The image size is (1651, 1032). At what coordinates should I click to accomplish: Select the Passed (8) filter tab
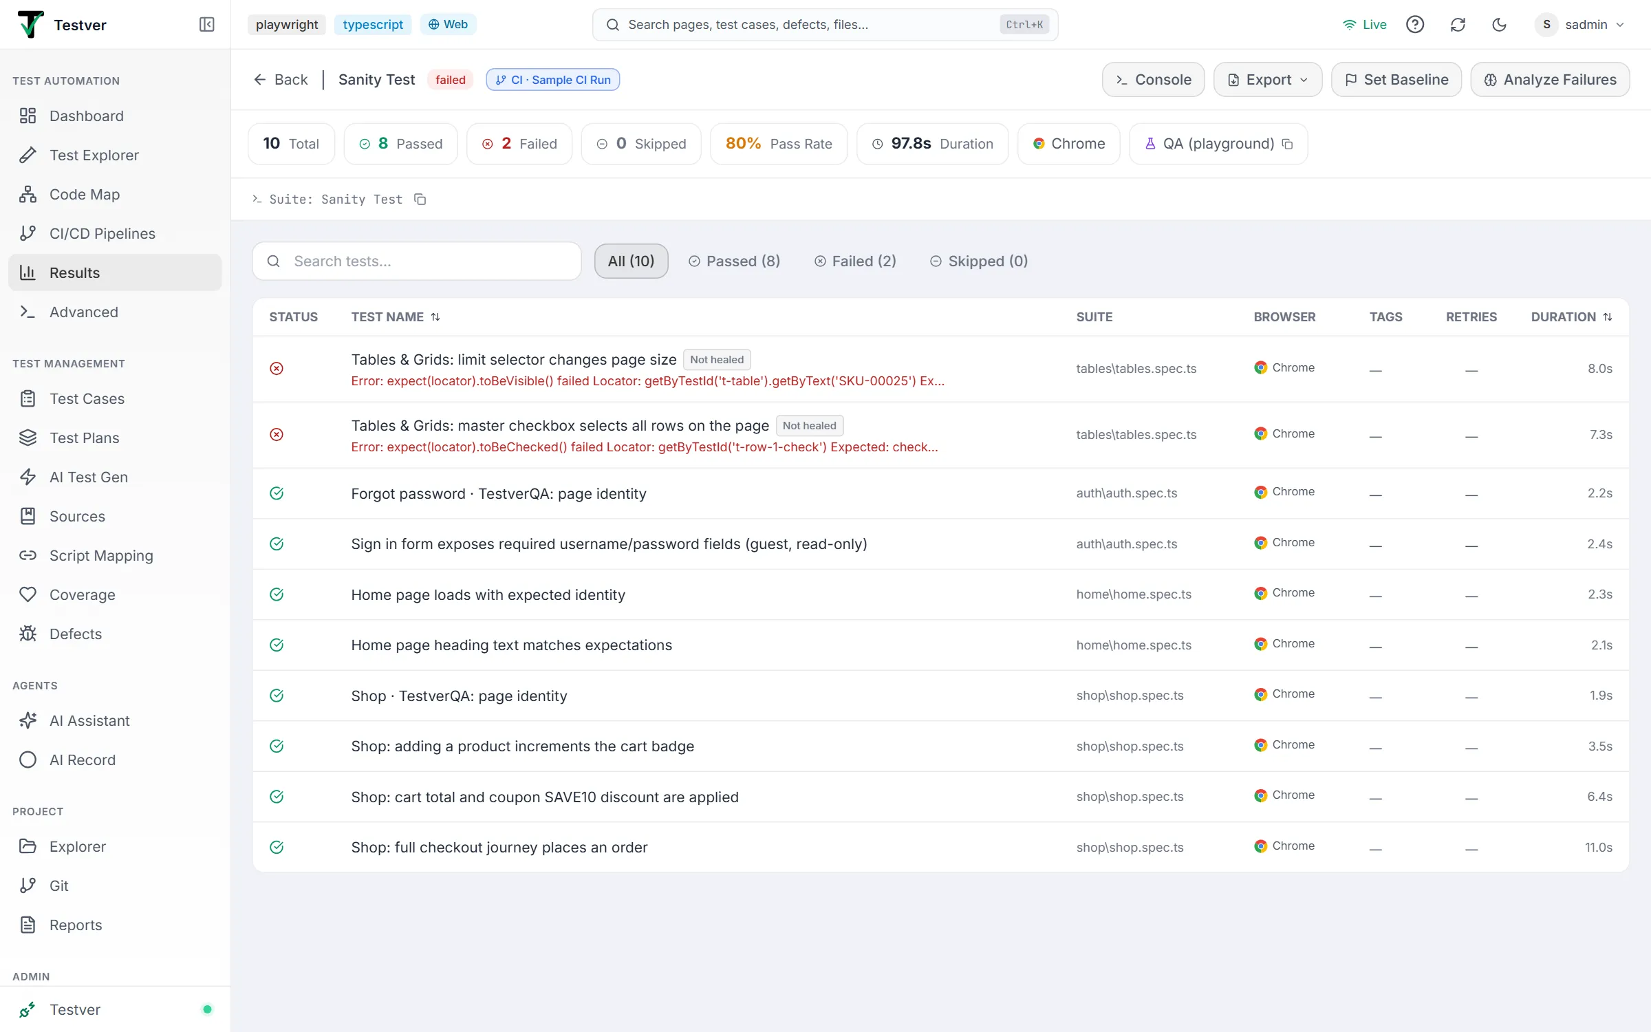point(734,261)
